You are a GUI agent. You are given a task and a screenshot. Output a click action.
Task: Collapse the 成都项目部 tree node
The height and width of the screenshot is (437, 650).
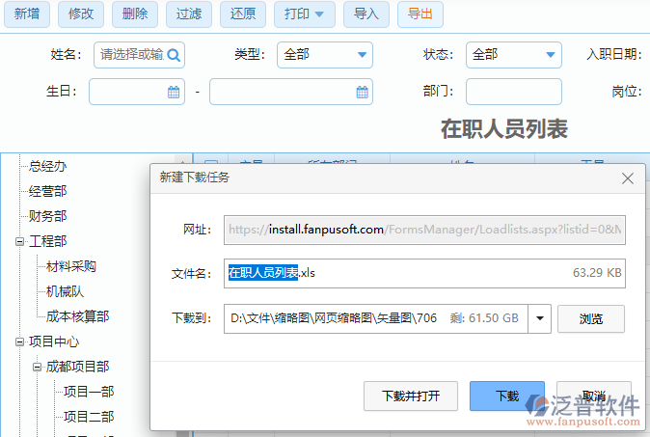[37, 367]
